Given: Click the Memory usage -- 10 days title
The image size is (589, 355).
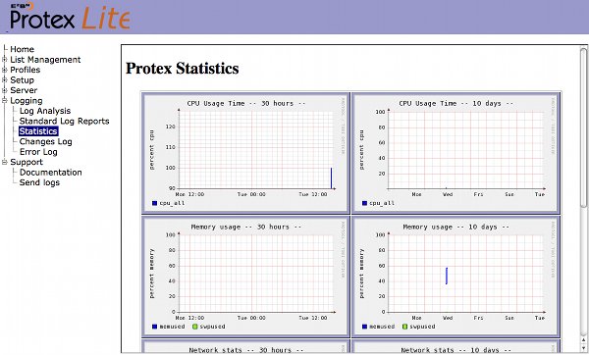Looking at the screenshot, I should [x=456, y=227].
